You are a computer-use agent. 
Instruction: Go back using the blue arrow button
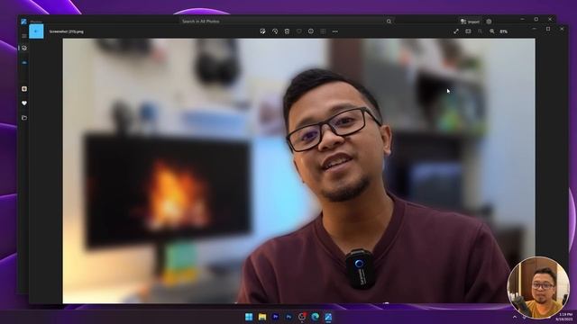[x=36, y=31]
